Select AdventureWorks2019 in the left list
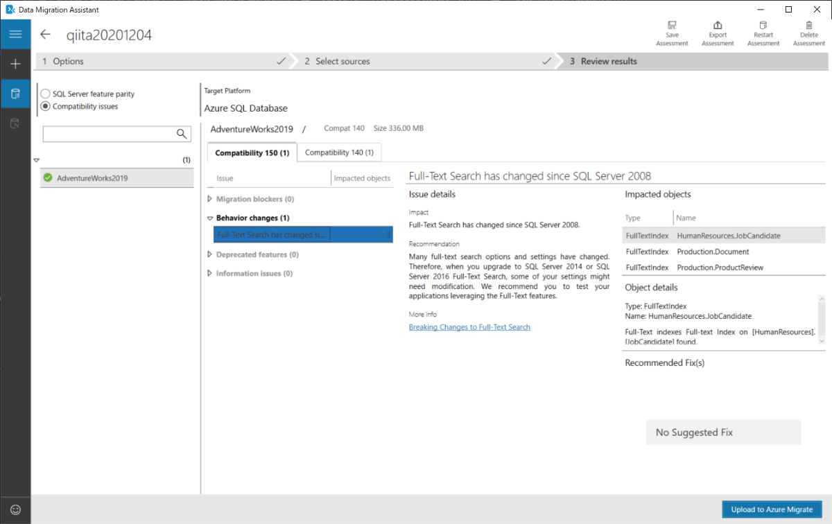The image size is (832, 524). [x=116, y=178]
